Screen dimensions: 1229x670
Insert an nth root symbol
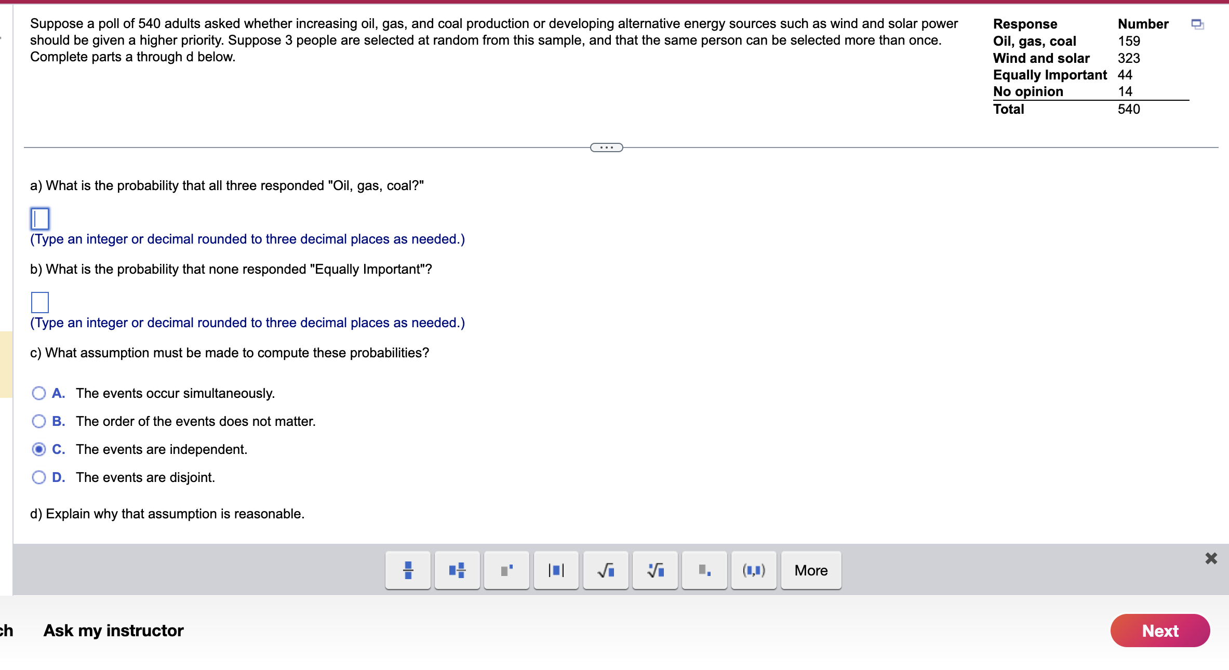point(656,570)
